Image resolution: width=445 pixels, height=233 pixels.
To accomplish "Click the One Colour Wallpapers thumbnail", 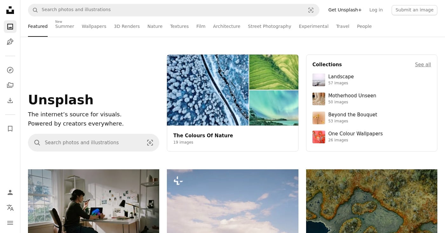I will (319, 137).
